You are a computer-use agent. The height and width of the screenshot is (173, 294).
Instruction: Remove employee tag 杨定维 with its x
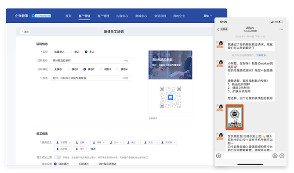click(69, 149)
